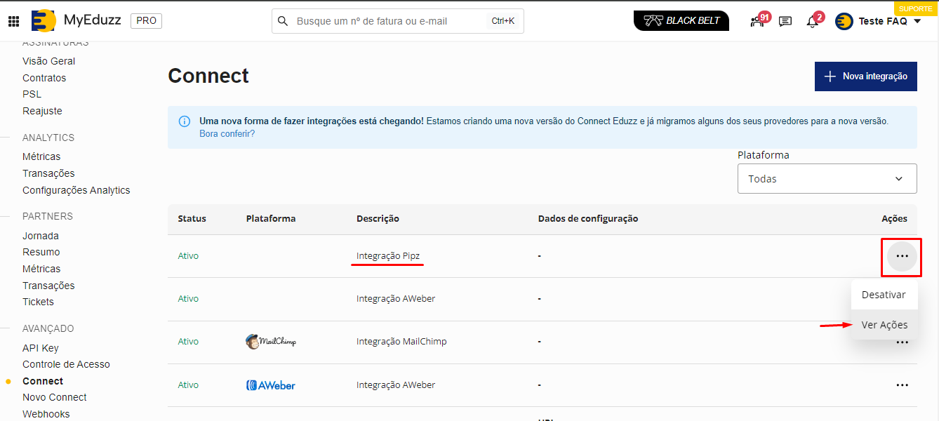Open actions menu for Integração Pipz
Screen dimensions: 939x421
(x=902, y=256)
